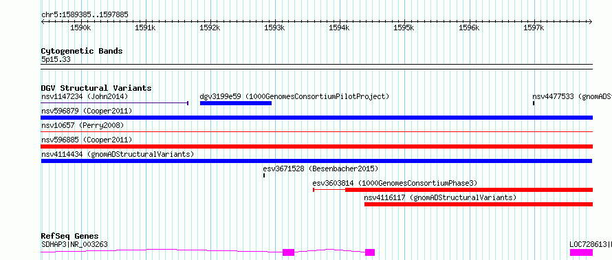Click the magenta LOC728613 exon block

tap(581, 252)
